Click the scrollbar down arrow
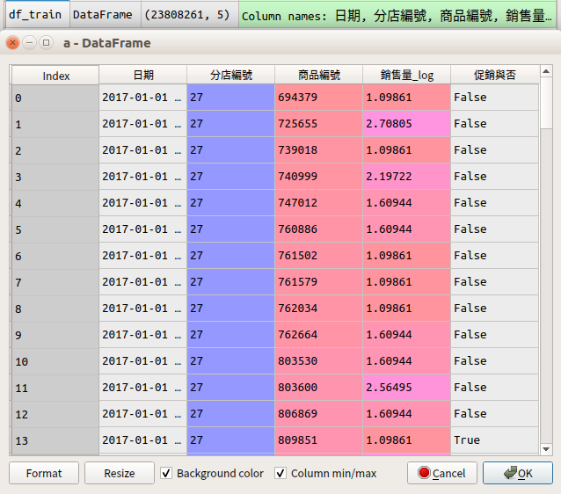Image resolution: width=561 pixels, height=494 pixels. coord(546,449)
